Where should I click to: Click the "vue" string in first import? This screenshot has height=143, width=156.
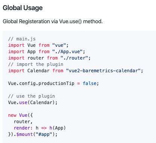pyautogui.click(x=59, y=45)
